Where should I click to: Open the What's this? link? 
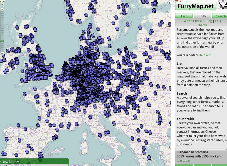tap(193, 21)
